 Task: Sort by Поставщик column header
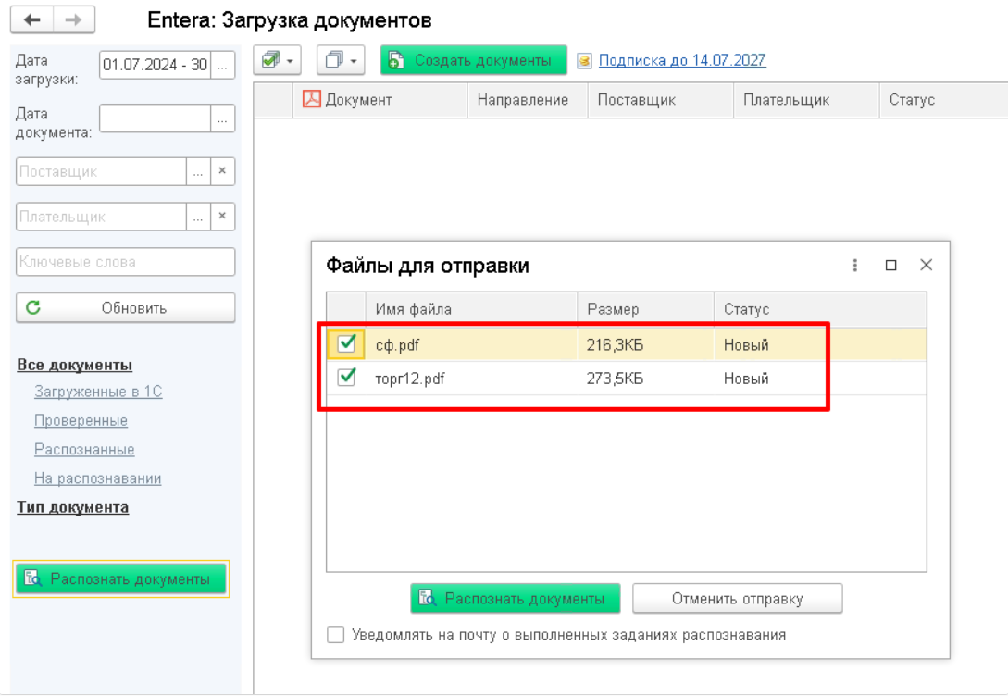pyautogui.click(x=660, y=100)
